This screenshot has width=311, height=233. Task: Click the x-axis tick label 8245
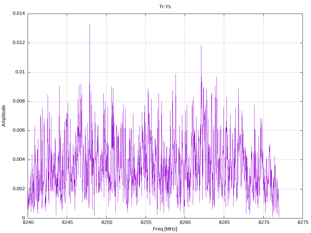pyautogui.click(x=67, y=222)
